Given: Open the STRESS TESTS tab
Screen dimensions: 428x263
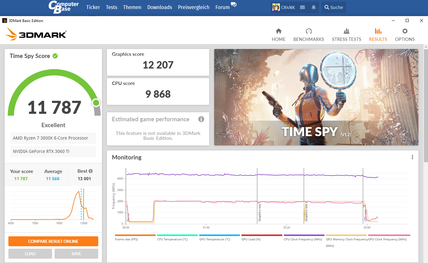Looking at the screenshot, I should click(x=346, y=35).
